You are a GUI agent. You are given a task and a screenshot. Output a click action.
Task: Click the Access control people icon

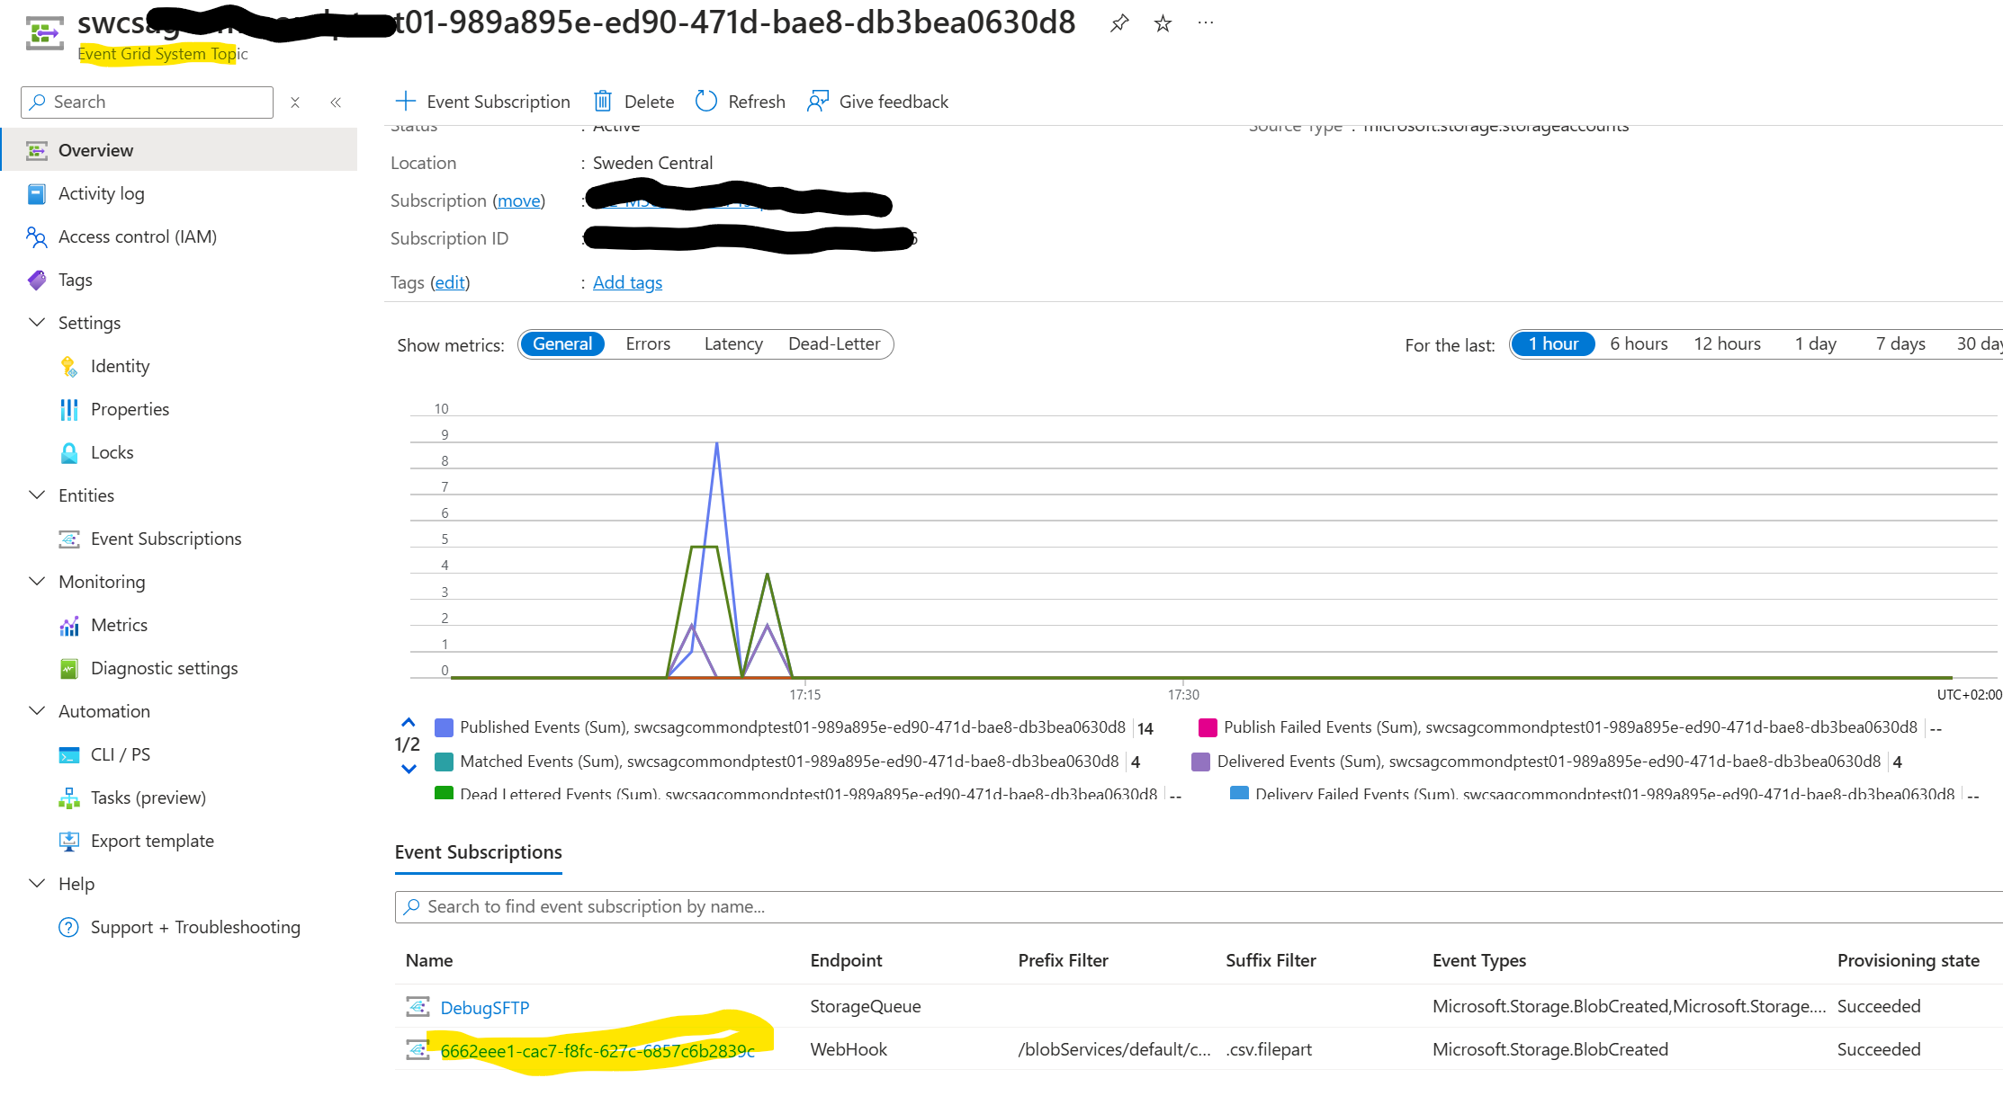(37, 237)
